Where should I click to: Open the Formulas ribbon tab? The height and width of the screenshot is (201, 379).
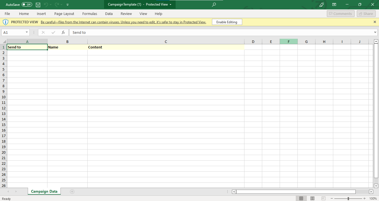tap(90, 14)
